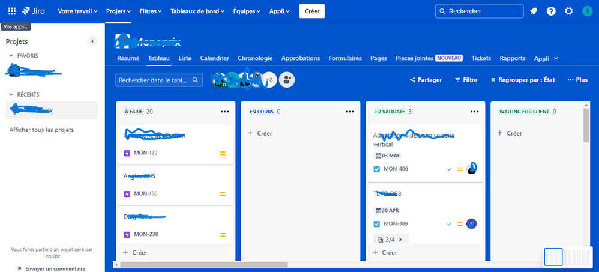Open the Appli dropdown in the project tabs
The height and width of the screenshot is (272, 599).
tap(546, 58)
